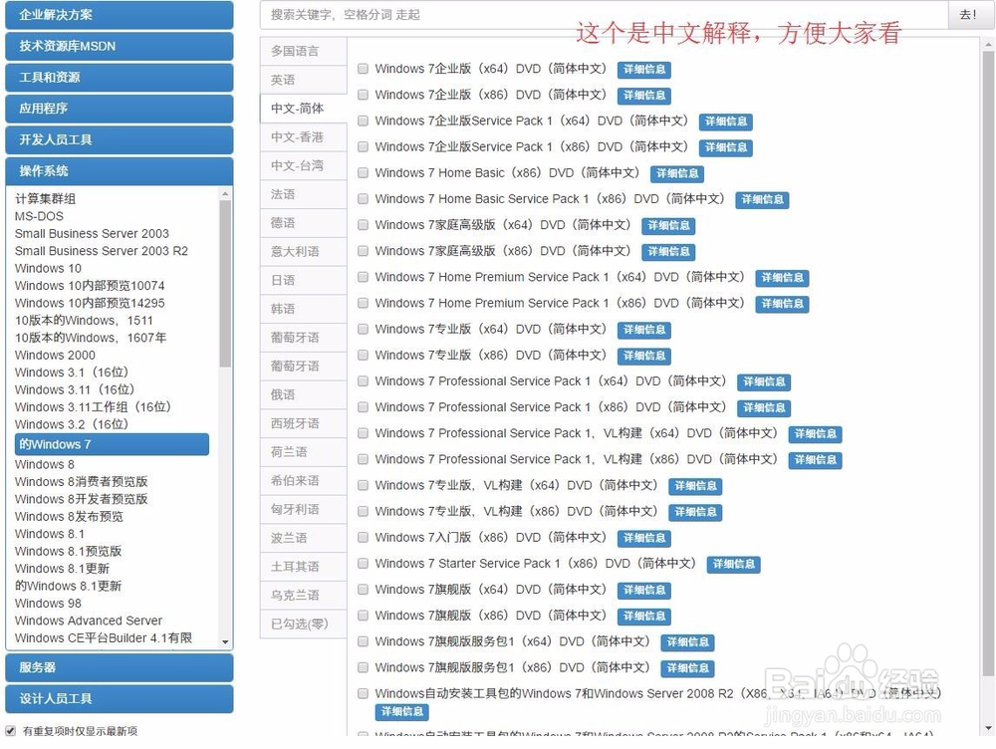The height and width of the screenshot is (749, 996).
Task: Toggle 有重复项时仅显示最新项 checkbox
Action: click(10, 731)
